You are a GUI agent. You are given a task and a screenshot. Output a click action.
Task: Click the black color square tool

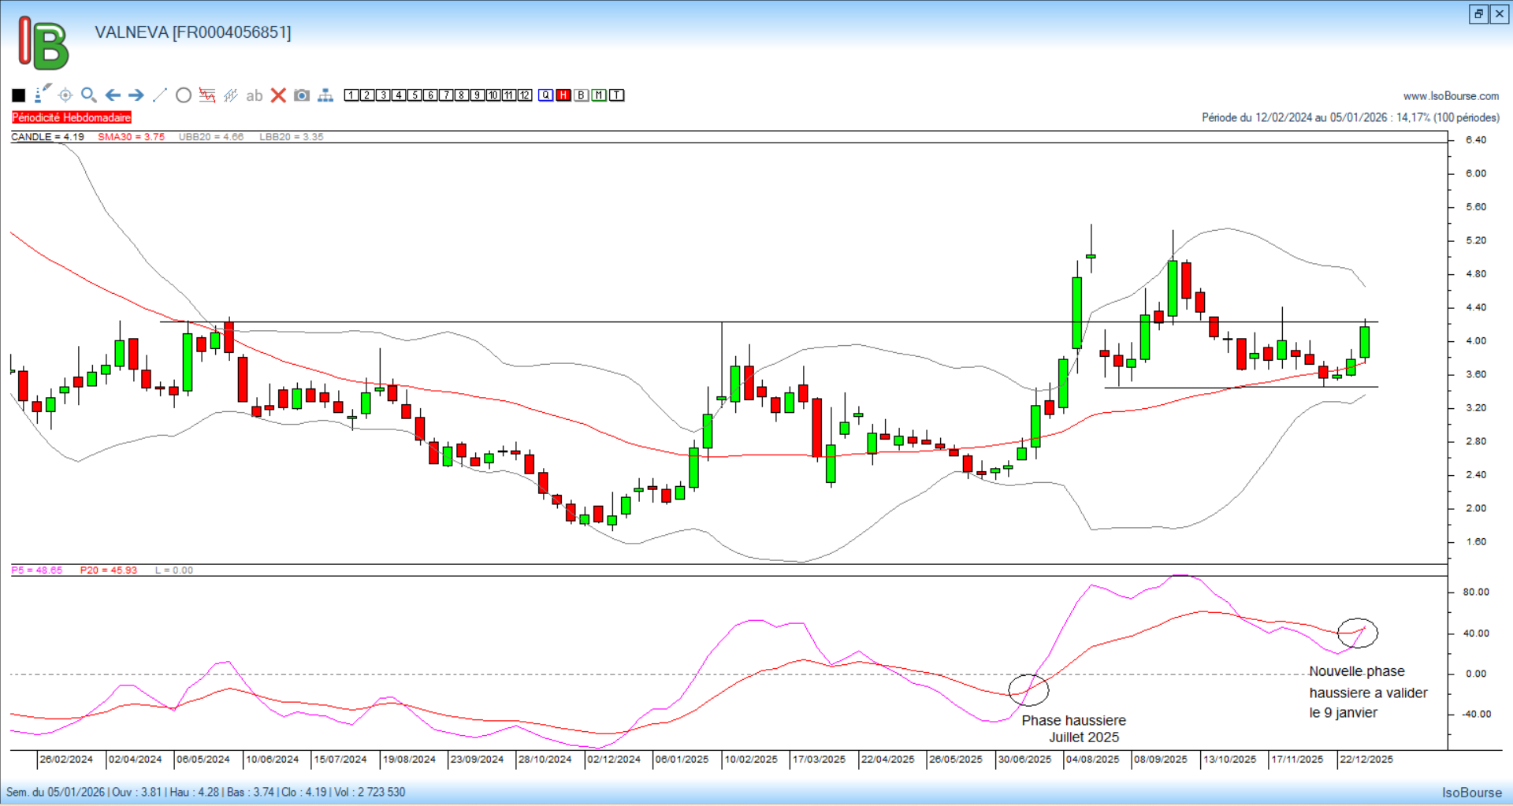[19, 95]
